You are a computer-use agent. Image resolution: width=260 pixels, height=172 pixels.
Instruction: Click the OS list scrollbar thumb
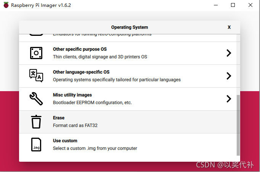click(x=238, y=125)
